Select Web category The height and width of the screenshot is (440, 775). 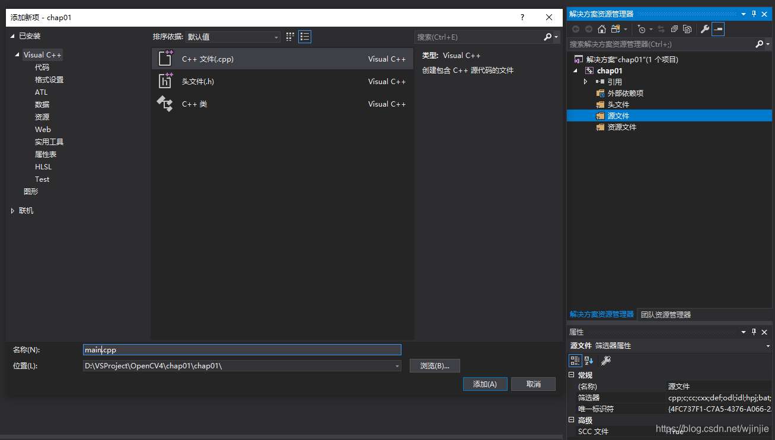click(43, 130)
